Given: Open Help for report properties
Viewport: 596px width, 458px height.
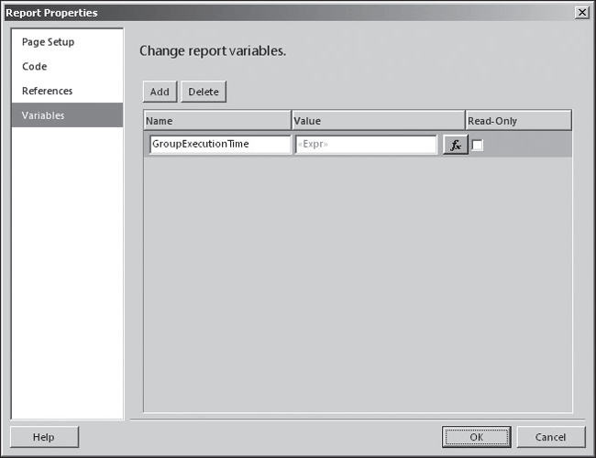Looking at the screenshot, I should [x=44, y=437].
